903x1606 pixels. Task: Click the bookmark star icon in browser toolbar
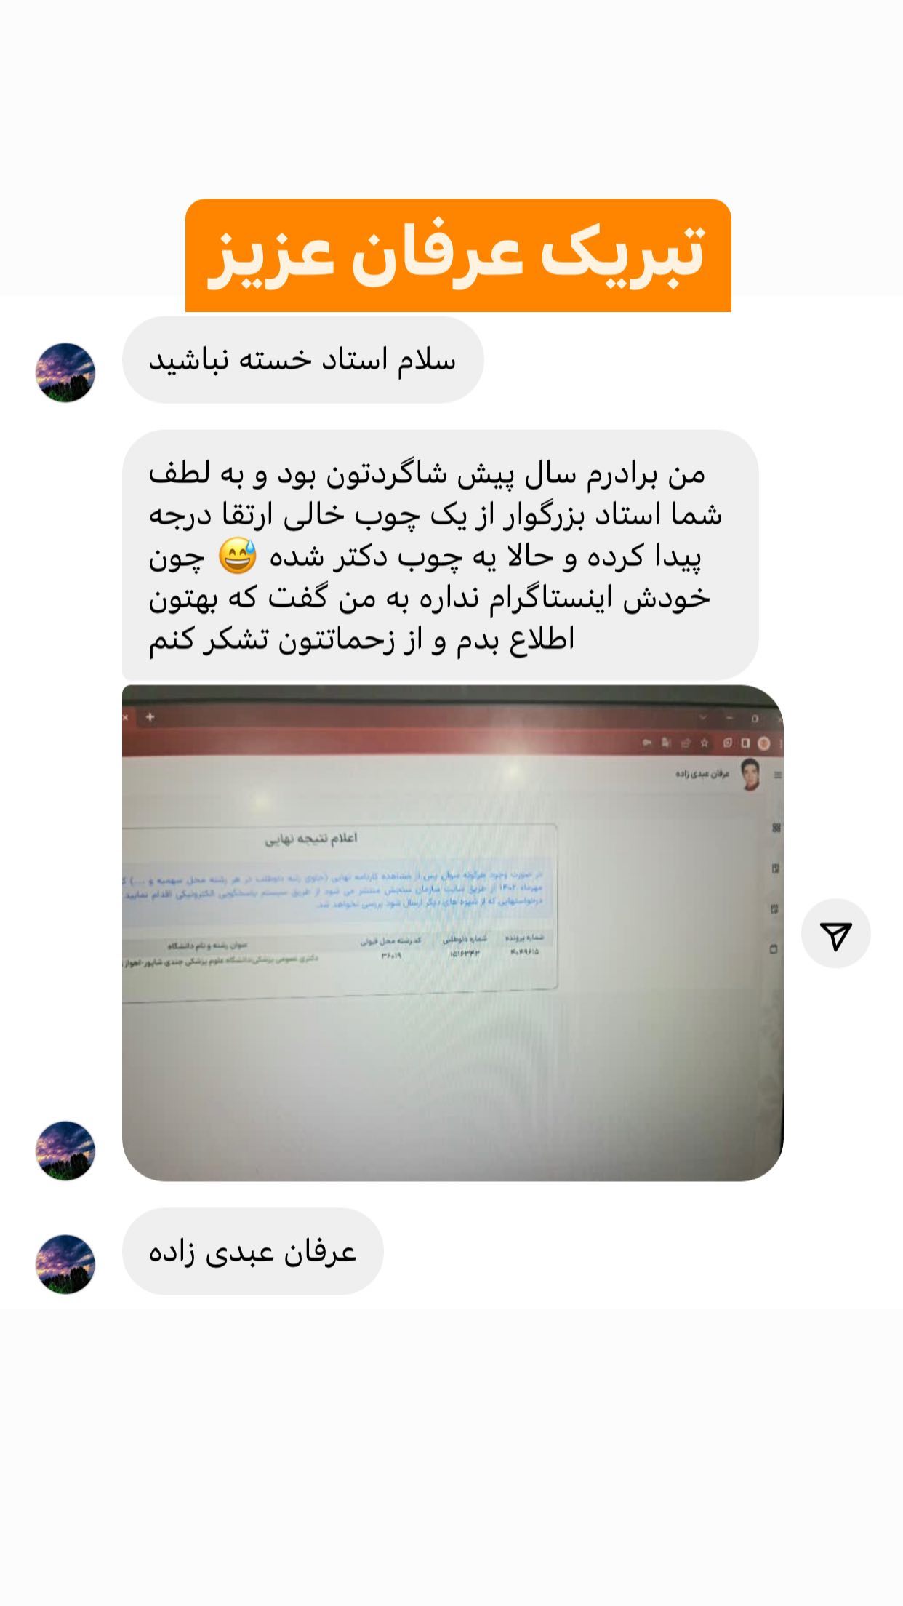(x=704, y=743)
